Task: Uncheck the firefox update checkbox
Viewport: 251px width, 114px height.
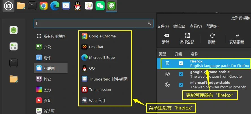Action: pos(181,63)
